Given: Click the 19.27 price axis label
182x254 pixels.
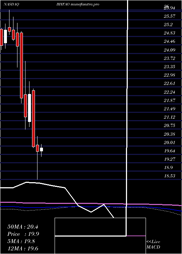Looking at the screenshot, I should click(170, 159).
